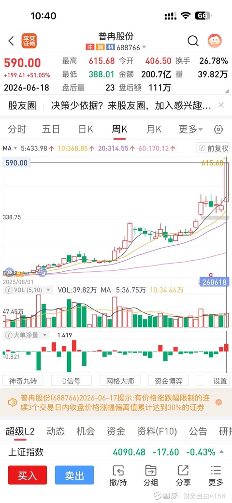Go back with the left arrow
The width and height of the screenshot is (232, 503).
pyautogui.click(x=11, y=41)
